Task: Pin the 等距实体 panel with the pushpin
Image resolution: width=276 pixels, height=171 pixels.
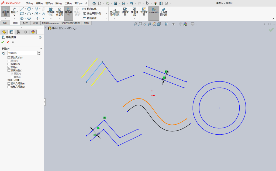Action: 12,42
